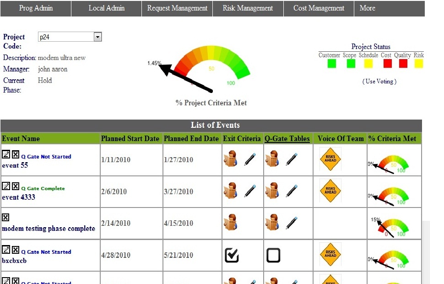Check the Q-Gate Tables checkbox for bxcbxcb
The width and height of the screenshot is (444, 284).
point(273,255)
